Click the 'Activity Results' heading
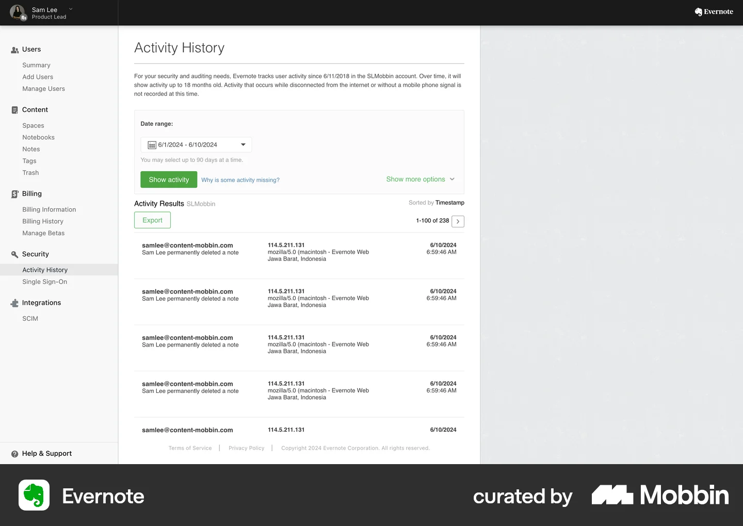 point(159,204)
